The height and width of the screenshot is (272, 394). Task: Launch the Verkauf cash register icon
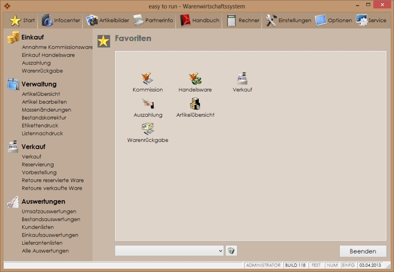coord(242,79)
